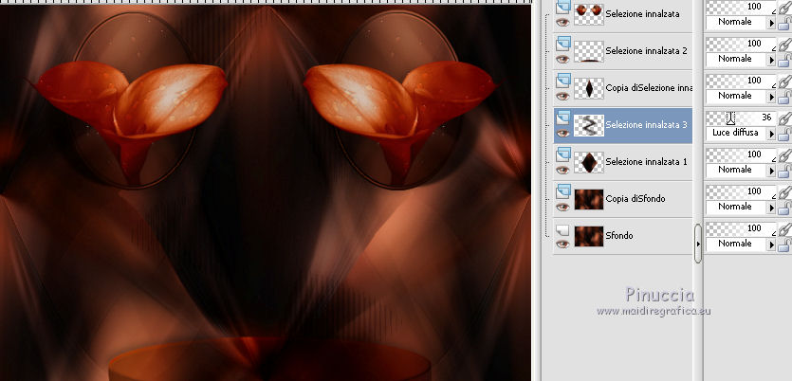This screenshot has height=381, width=792.
Task: Toggle the link chain icon for top Selezione innalzata
Action: [784, 9]
